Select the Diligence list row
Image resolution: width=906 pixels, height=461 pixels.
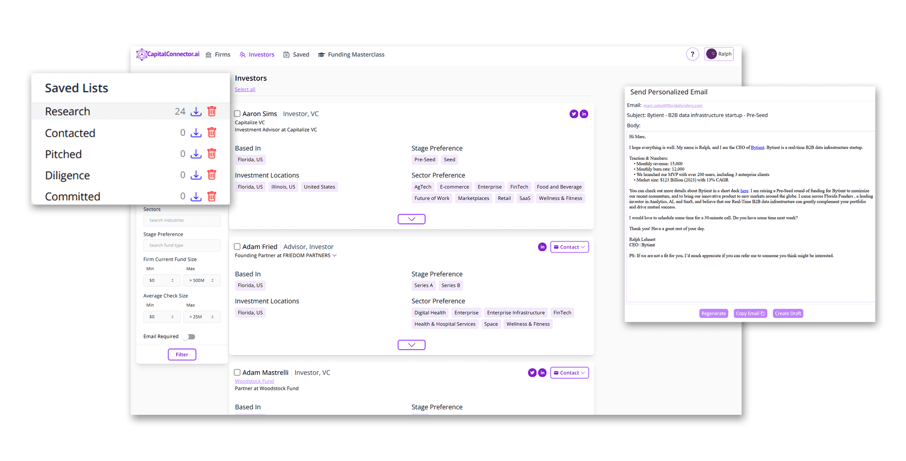[x=130, y=175]
